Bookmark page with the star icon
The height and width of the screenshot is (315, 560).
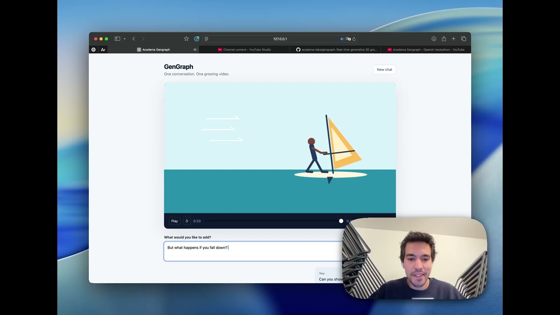point(186,39)
